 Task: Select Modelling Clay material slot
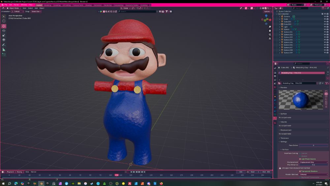[302, 73]
